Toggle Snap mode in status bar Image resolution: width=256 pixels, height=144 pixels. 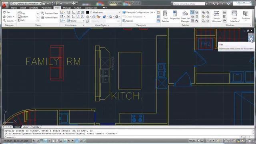coord(38,141)
